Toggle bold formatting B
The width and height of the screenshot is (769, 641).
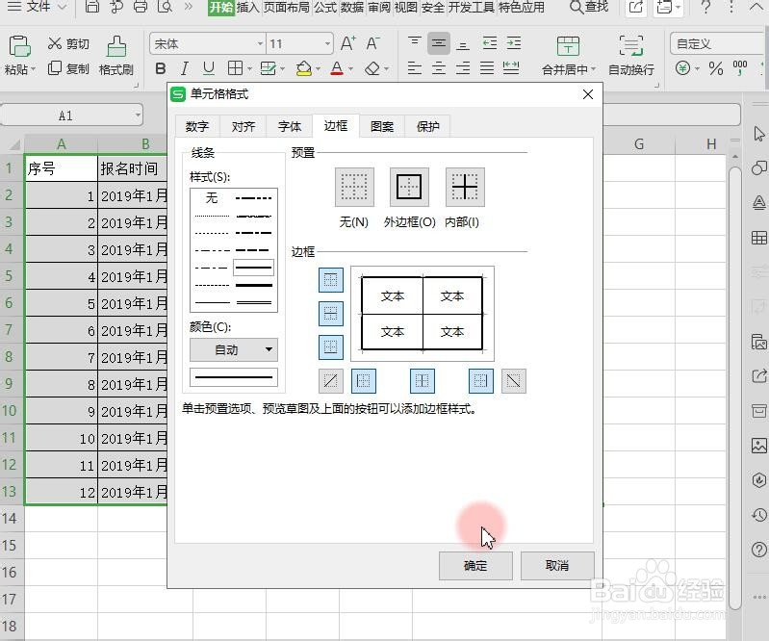click(x=161, y=68)
